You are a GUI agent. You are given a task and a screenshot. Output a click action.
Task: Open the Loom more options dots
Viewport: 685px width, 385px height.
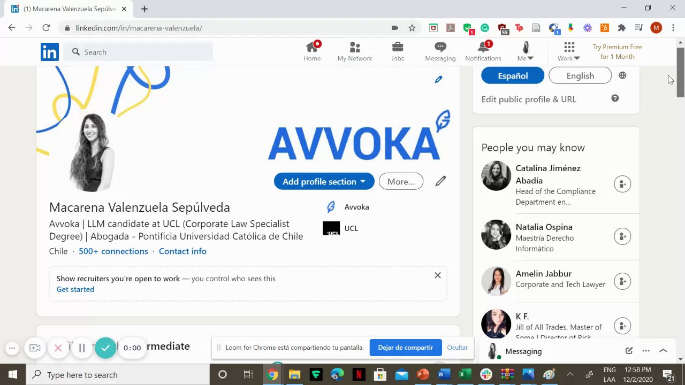click(12, 348)
